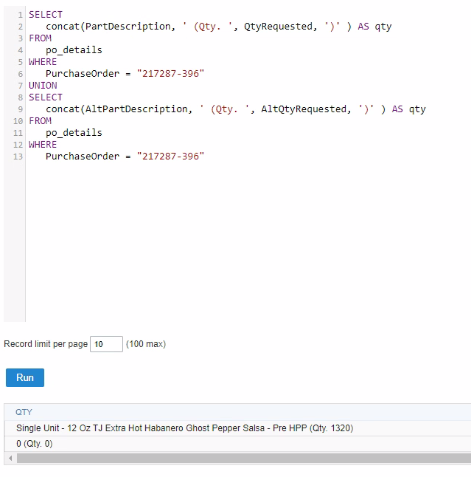
Task: Click the scroll-left arrow of results table
Action: tap(10, 458)
